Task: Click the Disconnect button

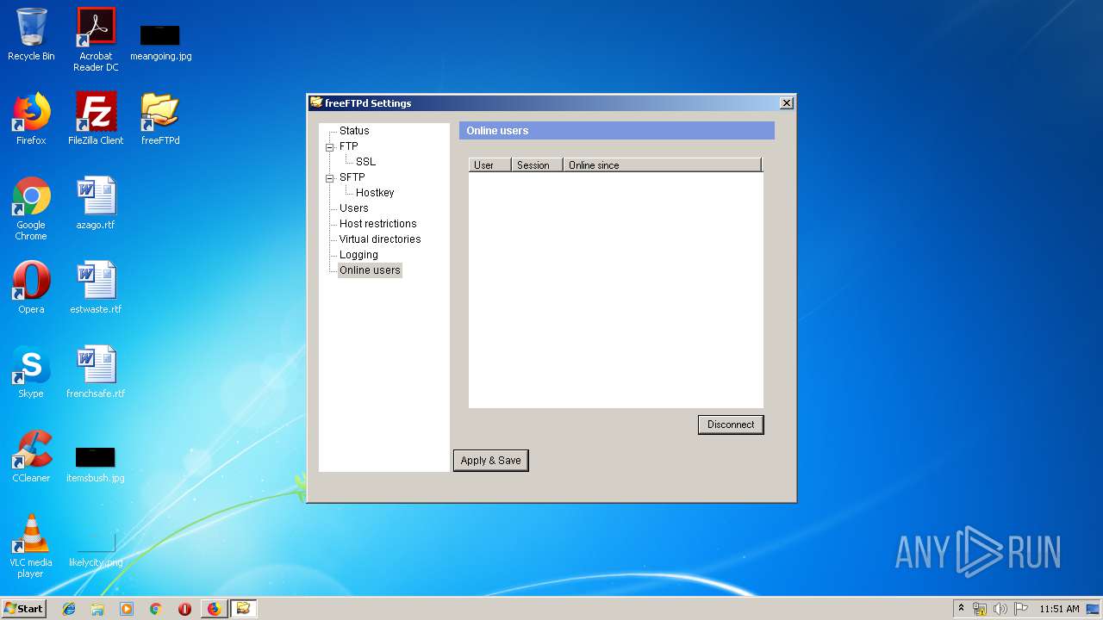Action: point(731,425)
